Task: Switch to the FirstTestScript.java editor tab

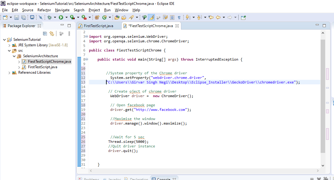Action: click(98, 26)
